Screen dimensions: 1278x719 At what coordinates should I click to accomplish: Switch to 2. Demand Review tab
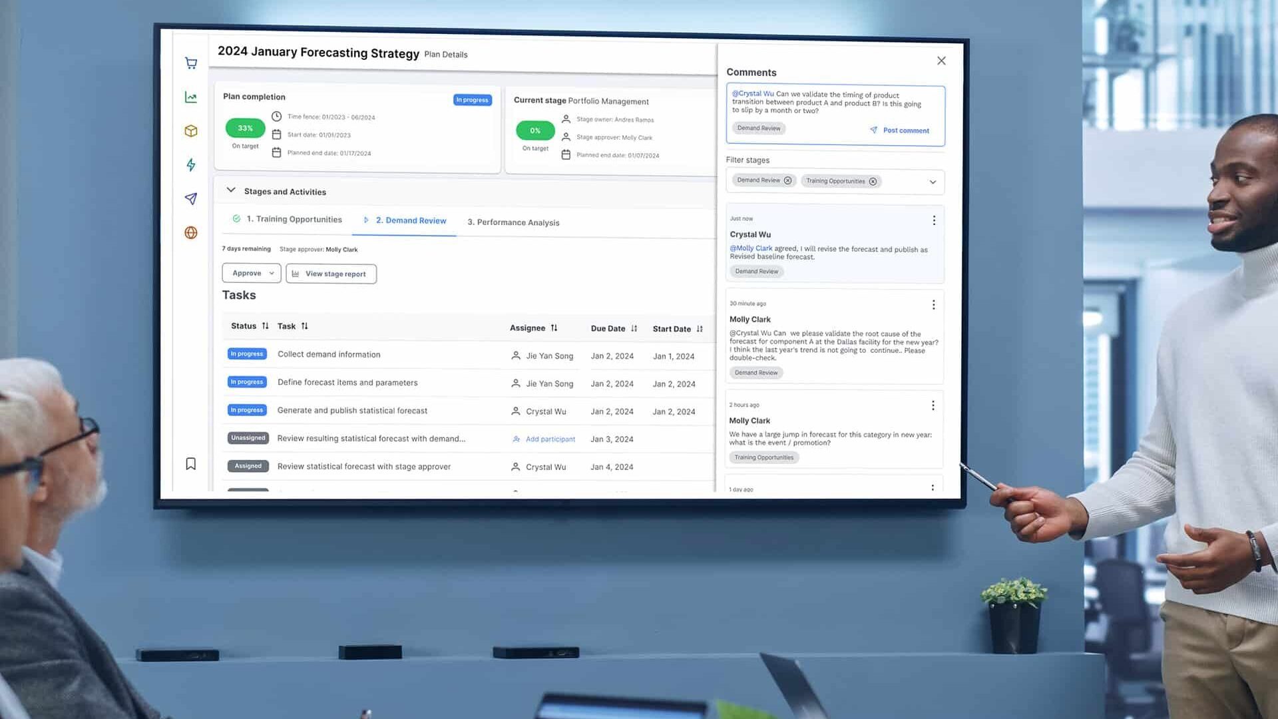(x=405, y=220)
